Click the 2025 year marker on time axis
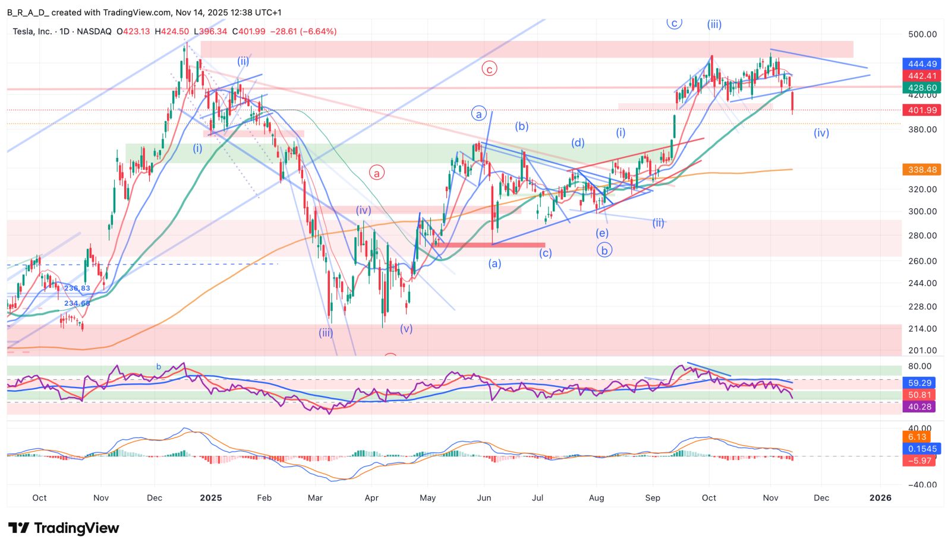 pos(210,498)
